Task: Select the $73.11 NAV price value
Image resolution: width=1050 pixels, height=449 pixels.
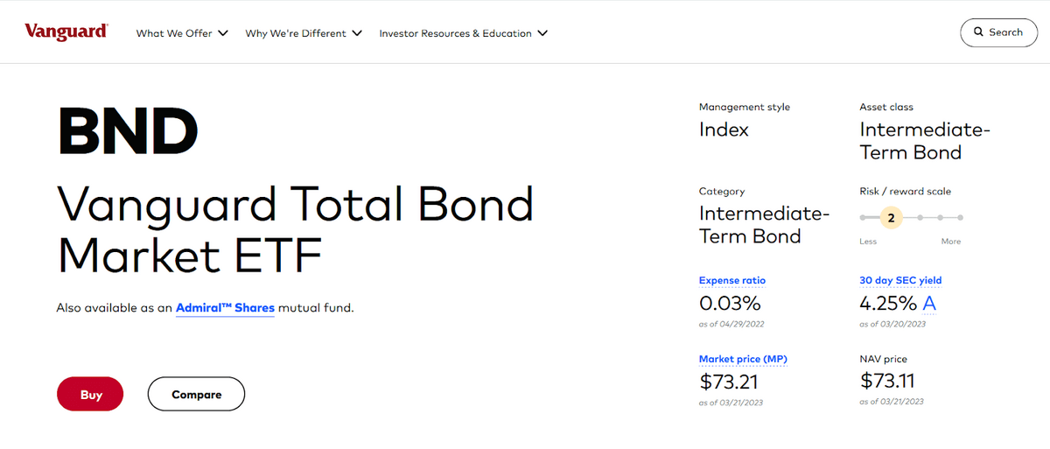Action: point(889,382)
